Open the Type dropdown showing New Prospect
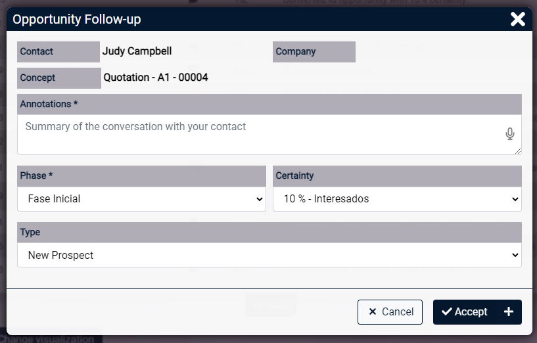 pyautogui.click(x=269, y=256)
